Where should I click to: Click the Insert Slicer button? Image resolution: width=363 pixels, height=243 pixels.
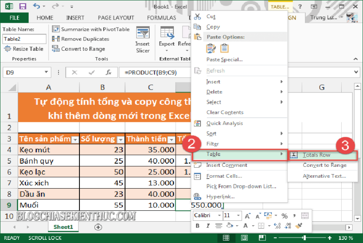point(142,39)
